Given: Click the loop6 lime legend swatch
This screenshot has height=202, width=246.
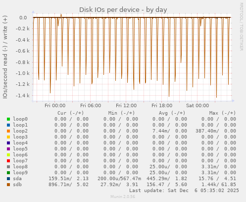Looking at the screenshot, I should coord(8,155).
